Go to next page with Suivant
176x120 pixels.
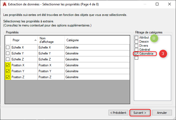(140, 112)
